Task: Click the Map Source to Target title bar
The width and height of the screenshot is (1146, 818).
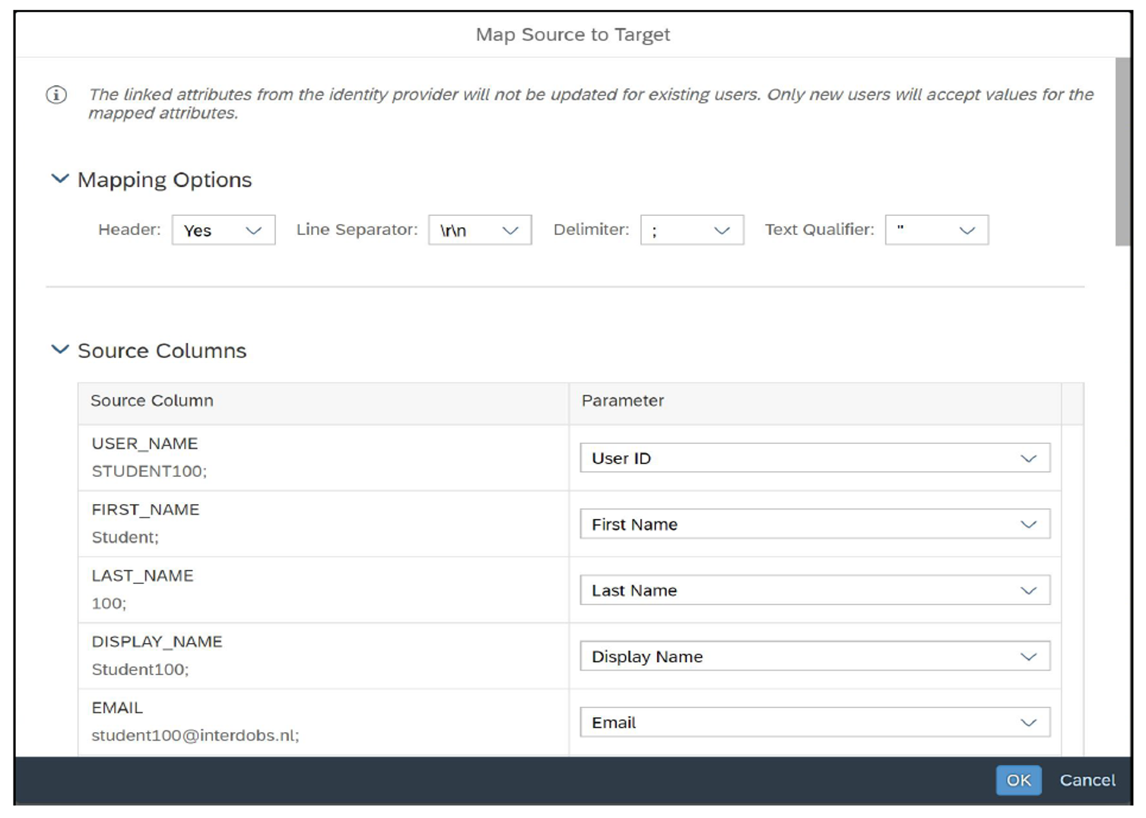Action: (573, 34)
